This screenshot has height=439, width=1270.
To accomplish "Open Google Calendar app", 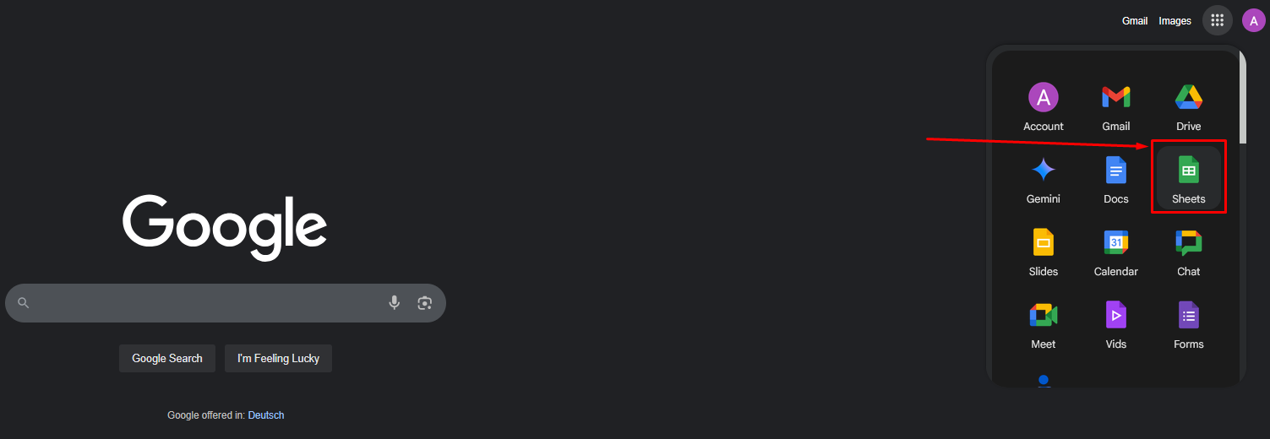I will tap(1115, 251).
